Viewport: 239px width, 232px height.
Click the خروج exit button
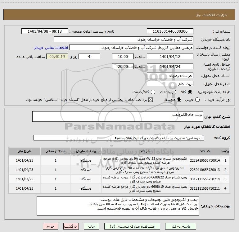pyautogui.click(x=51, y=226)
